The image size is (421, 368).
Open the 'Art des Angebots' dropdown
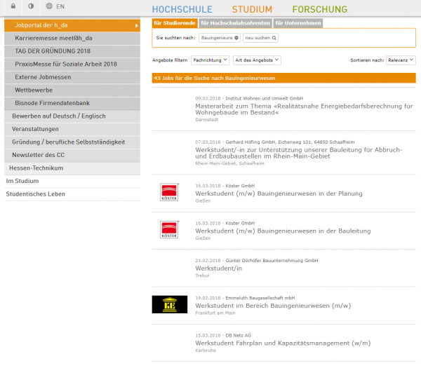click(x=257, y=60)
